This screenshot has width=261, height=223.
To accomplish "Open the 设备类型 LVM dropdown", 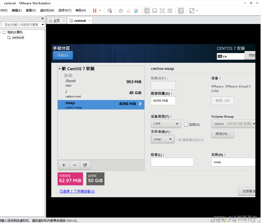I will pyautogui.click(x=166, y=124).
